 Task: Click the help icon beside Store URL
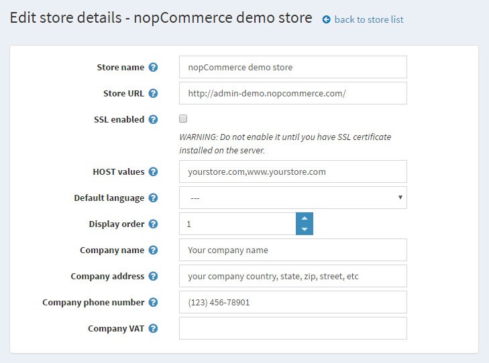153,93
